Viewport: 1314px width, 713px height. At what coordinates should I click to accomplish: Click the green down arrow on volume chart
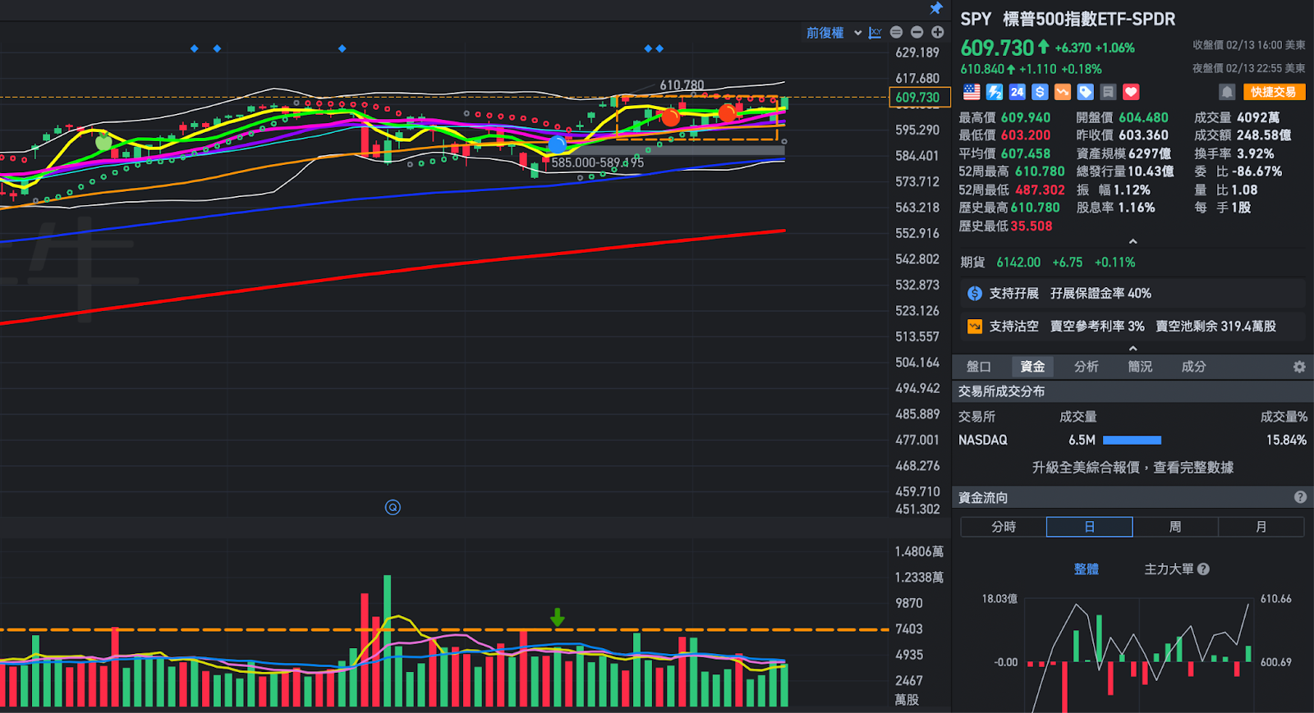tap(558, 617)
